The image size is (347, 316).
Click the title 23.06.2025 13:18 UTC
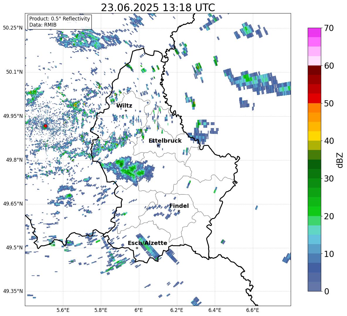pyautogui.click(x=158, y=8)
